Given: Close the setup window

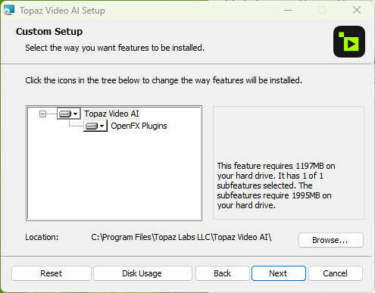Looking at the screenshot, I should 357,11.
